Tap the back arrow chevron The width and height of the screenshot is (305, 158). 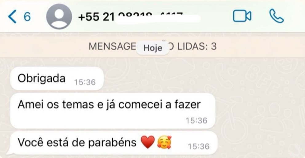point(12,17)
